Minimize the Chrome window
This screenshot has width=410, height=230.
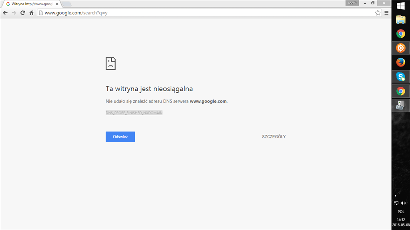pyautogui.click(x=365, y=3)
